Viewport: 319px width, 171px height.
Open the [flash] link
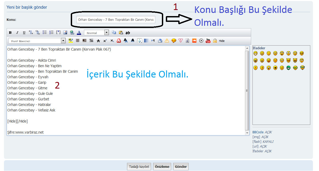[x=257, y=141]
